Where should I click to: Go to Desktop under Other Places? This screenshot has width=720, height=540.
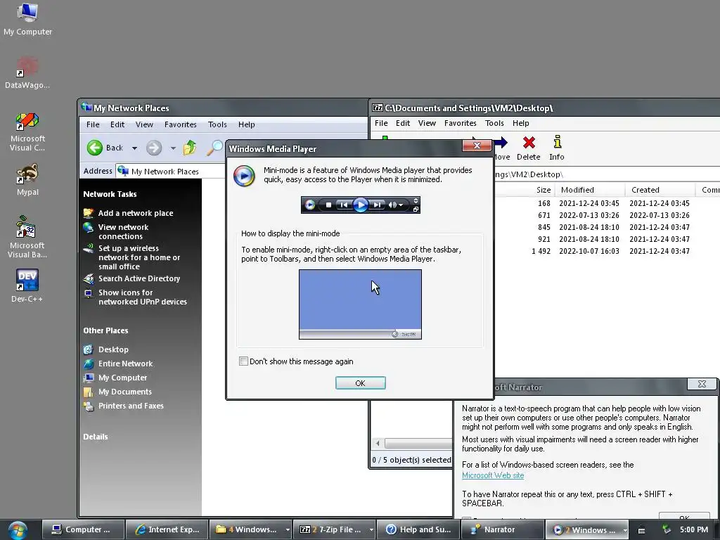[x=113, y=349]
